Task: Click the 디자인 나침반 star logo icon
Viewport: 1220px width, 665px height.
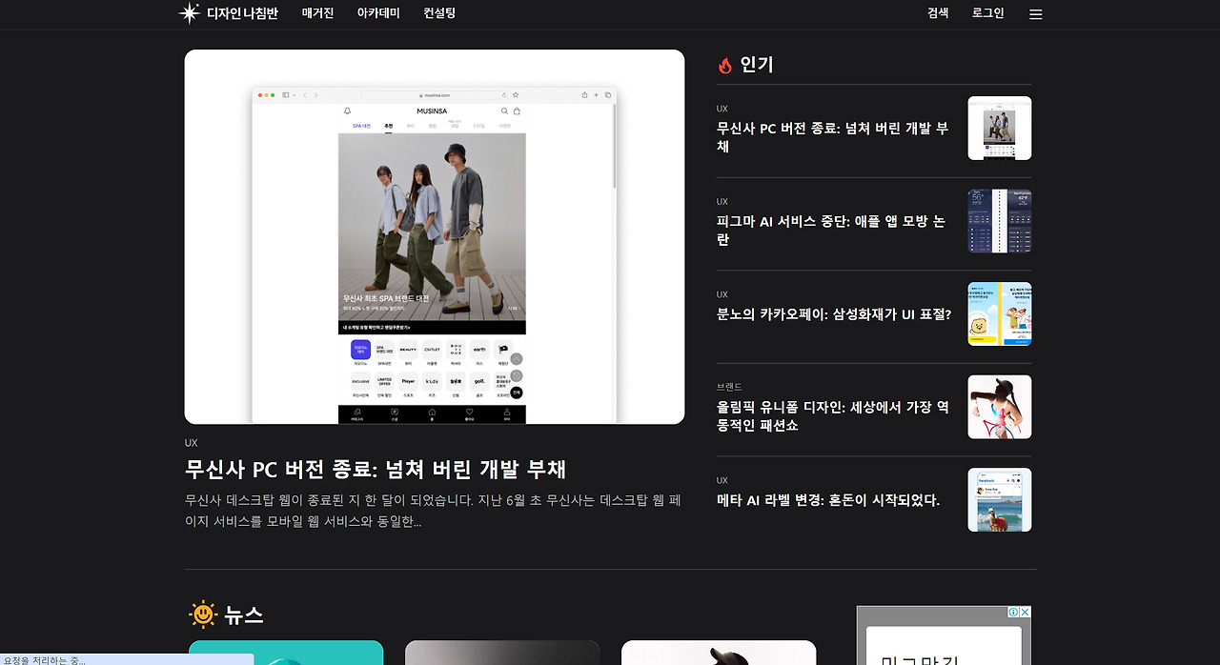Action: (x=188, y=13)
